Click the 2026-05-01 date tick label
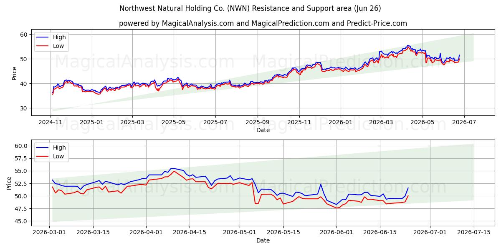The height and width of the screenshot is (250, 501). (240, 233)
